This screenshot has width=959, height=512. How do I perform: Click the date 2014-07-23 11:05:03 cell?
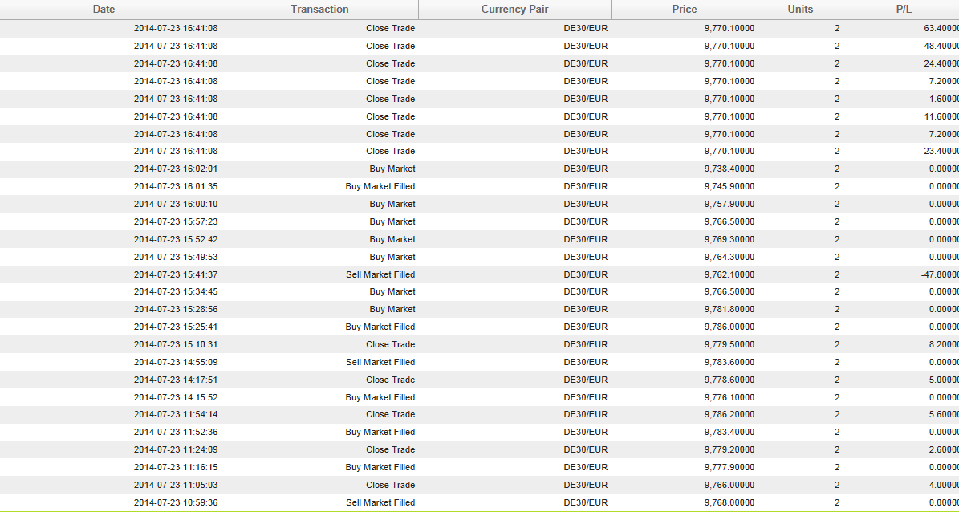(x=176, y=485)
